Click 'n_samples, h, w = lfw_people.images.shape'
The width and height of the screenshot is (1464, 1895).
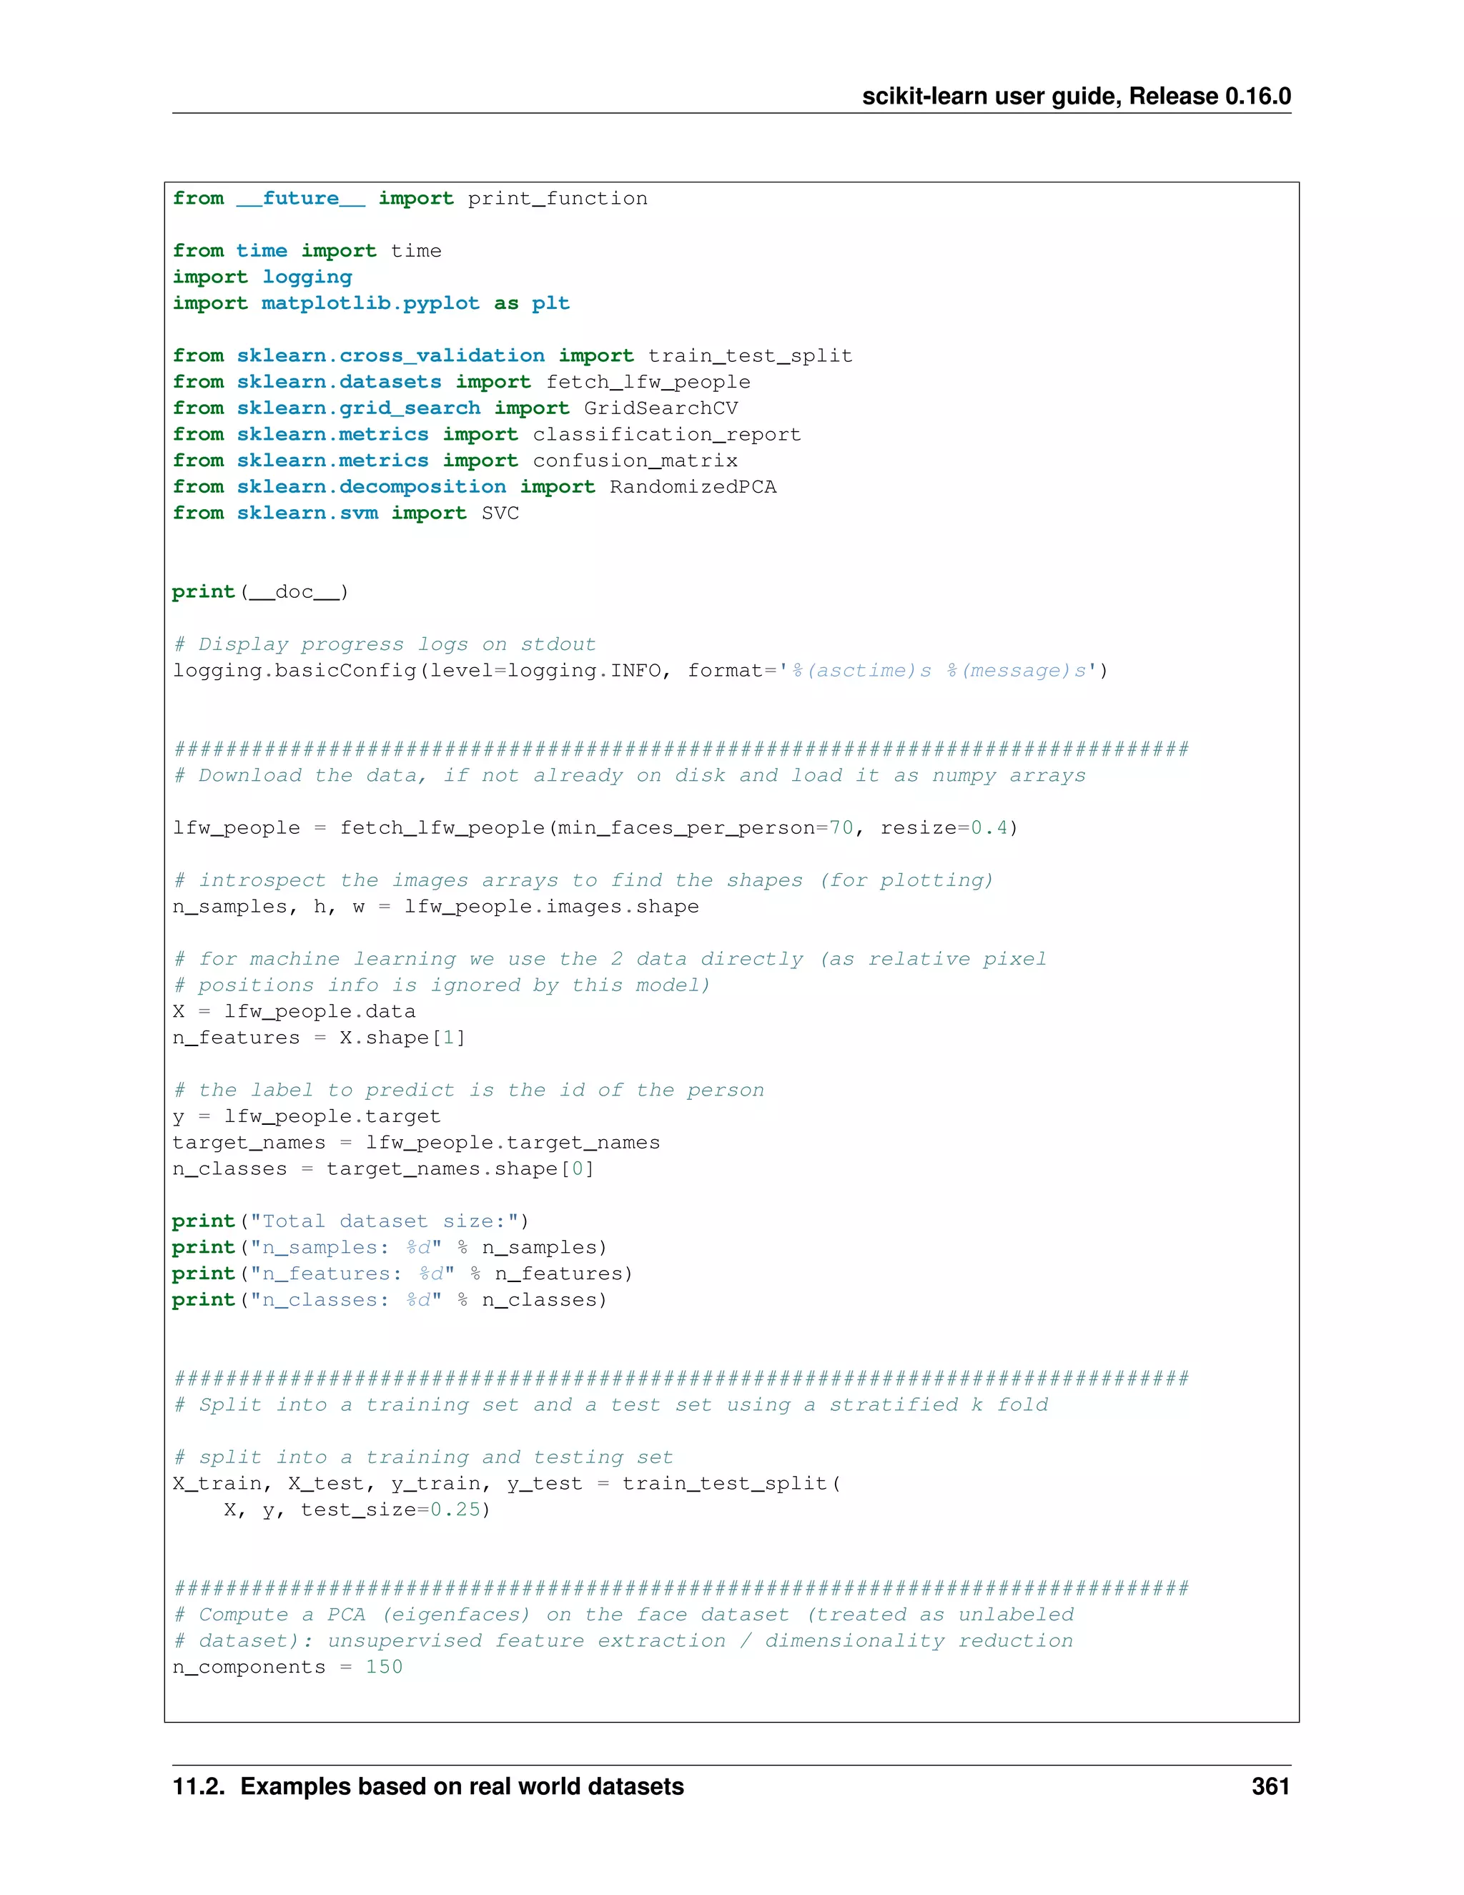pos(435,907)
